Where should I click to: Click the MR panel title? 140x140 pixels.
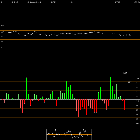125,73
